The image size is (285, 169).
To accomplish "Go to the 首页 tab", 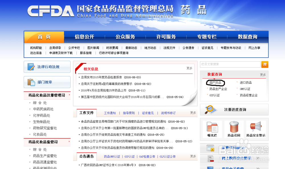I will [x=44, y=37].
